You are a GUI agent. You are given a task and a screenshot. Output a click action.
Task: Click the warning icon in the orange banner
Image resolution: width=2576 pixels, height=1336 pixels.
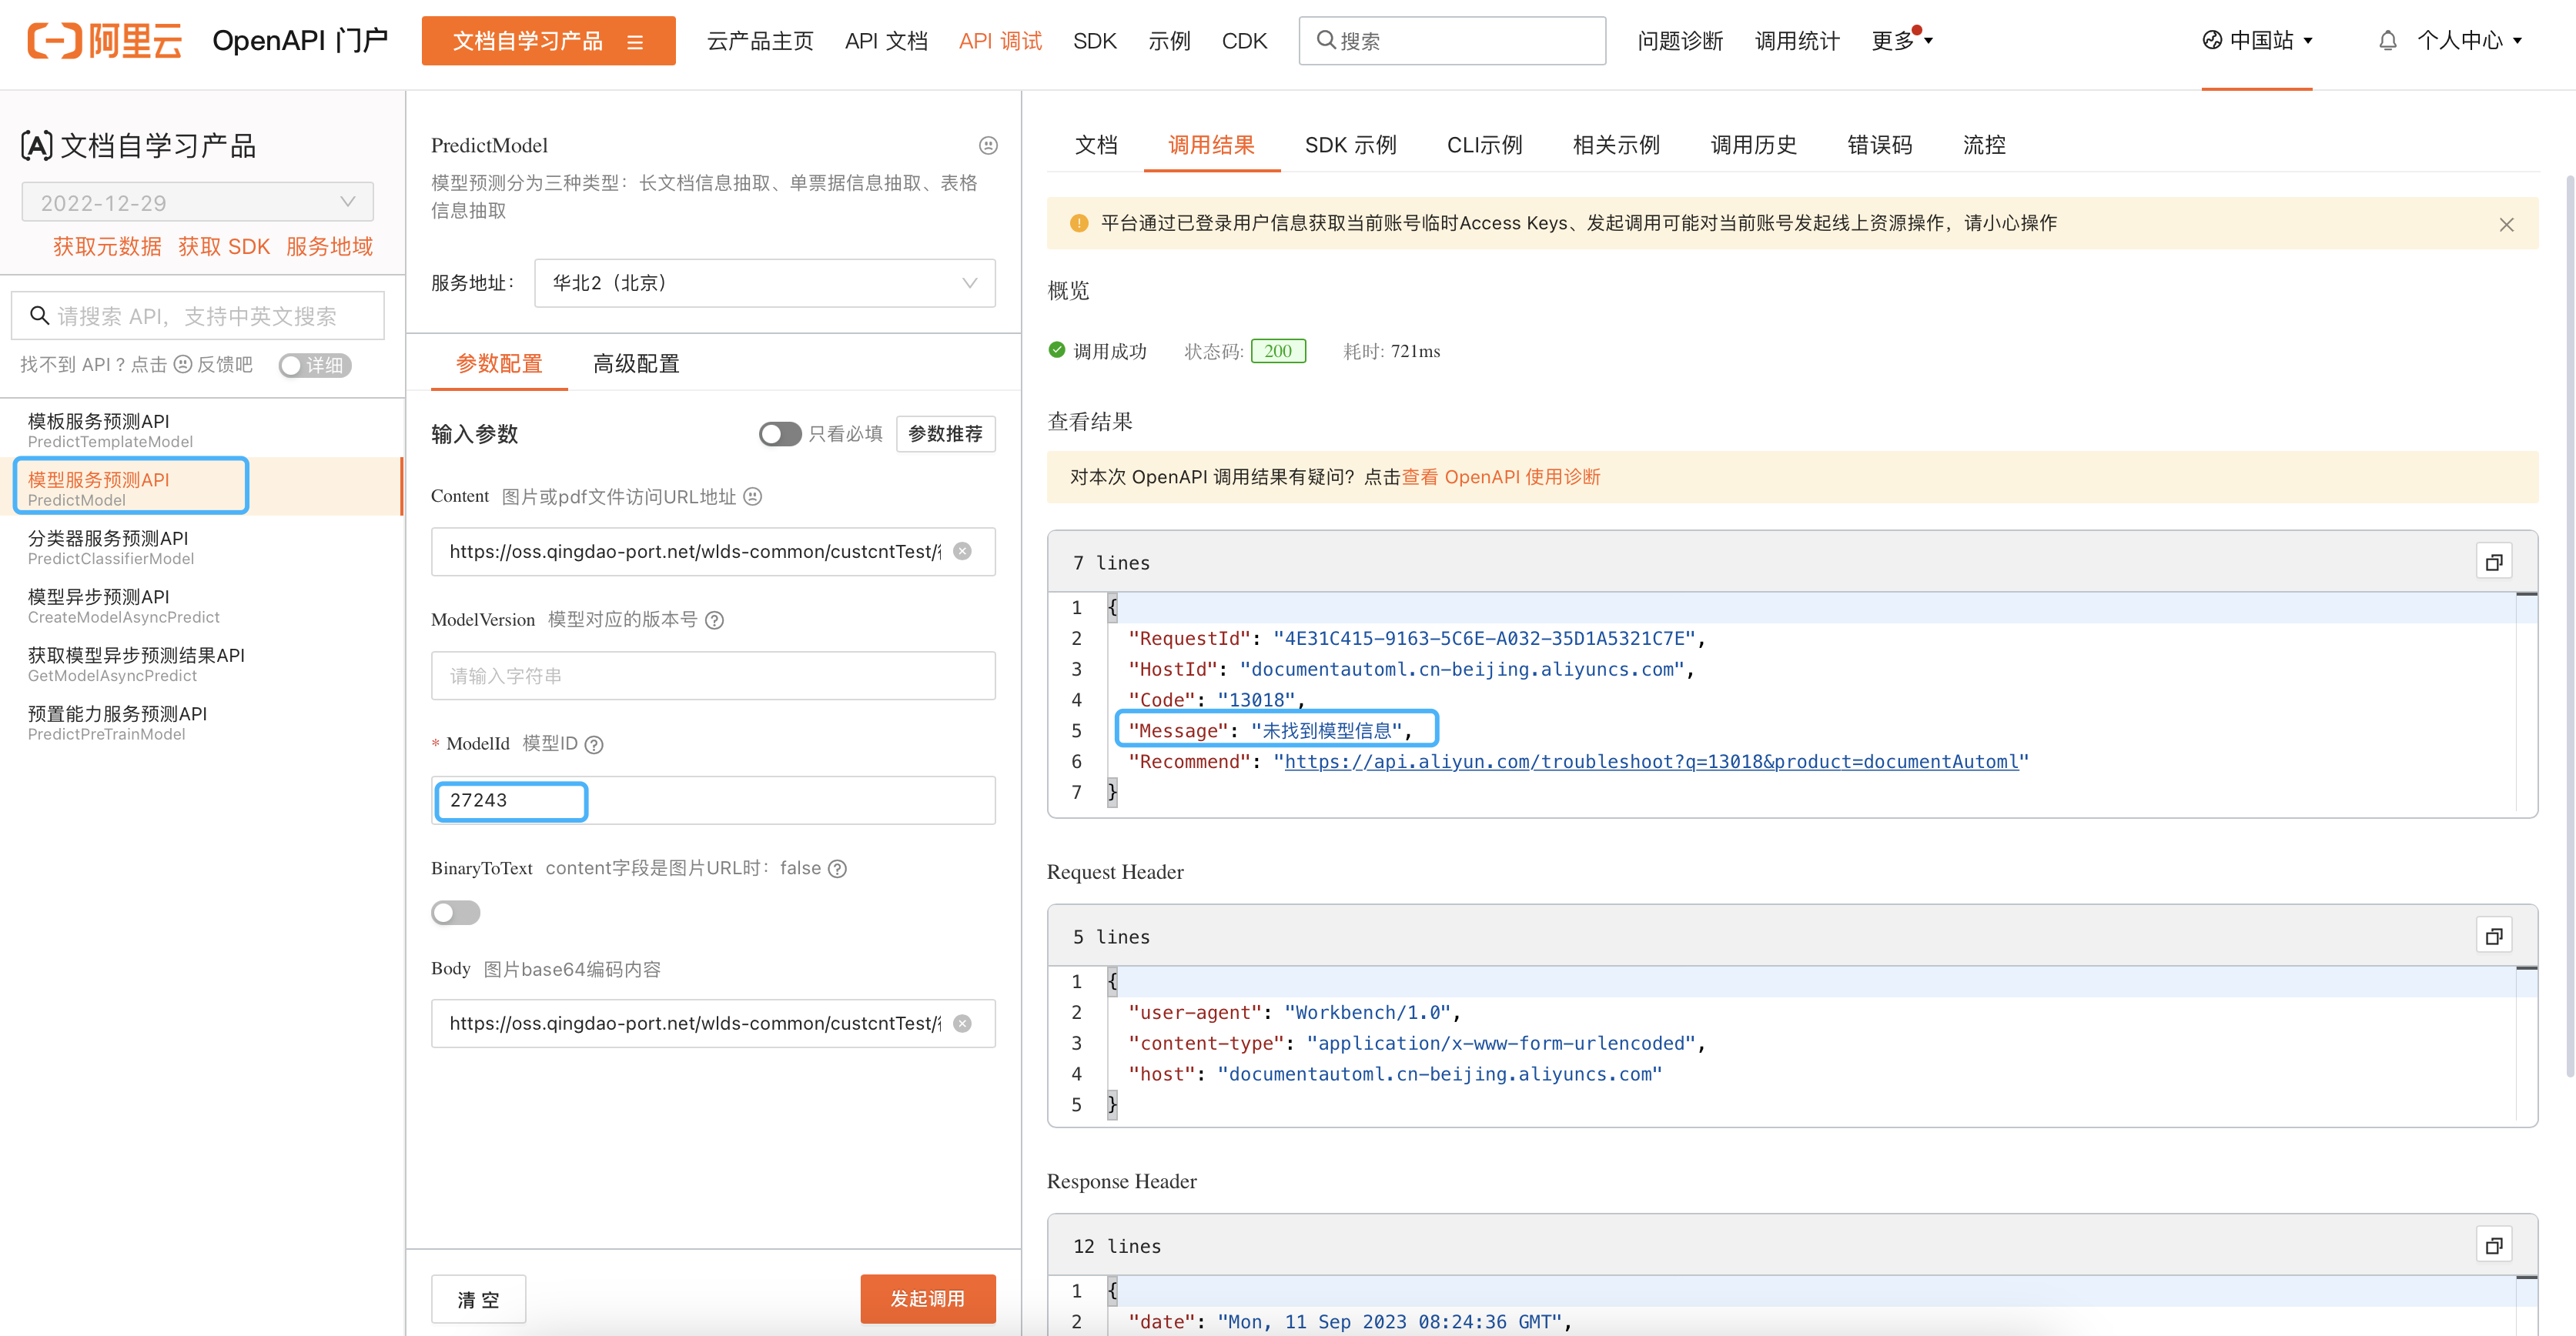[1078, 223]
